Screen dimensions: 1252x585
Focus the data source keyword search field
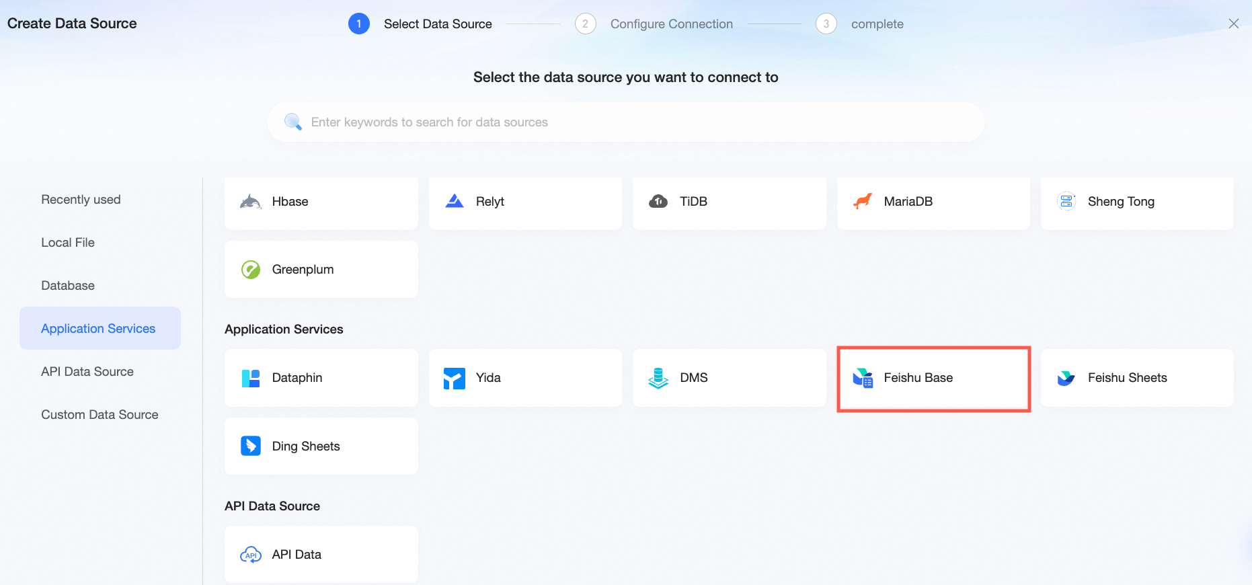click(x=626, y=122)
